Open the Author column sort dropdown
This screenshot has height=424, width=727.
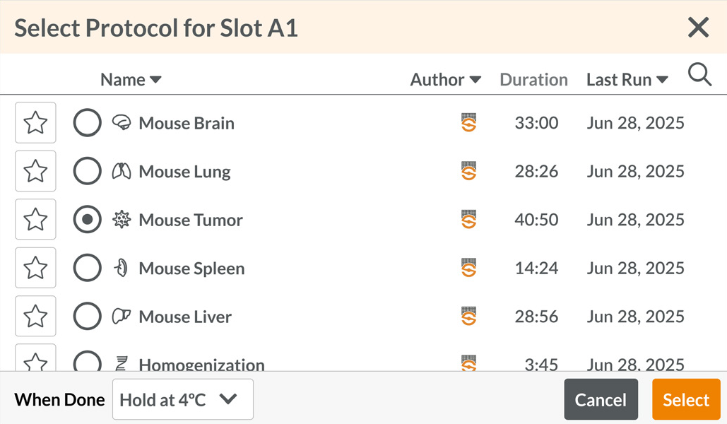point(475,80)
